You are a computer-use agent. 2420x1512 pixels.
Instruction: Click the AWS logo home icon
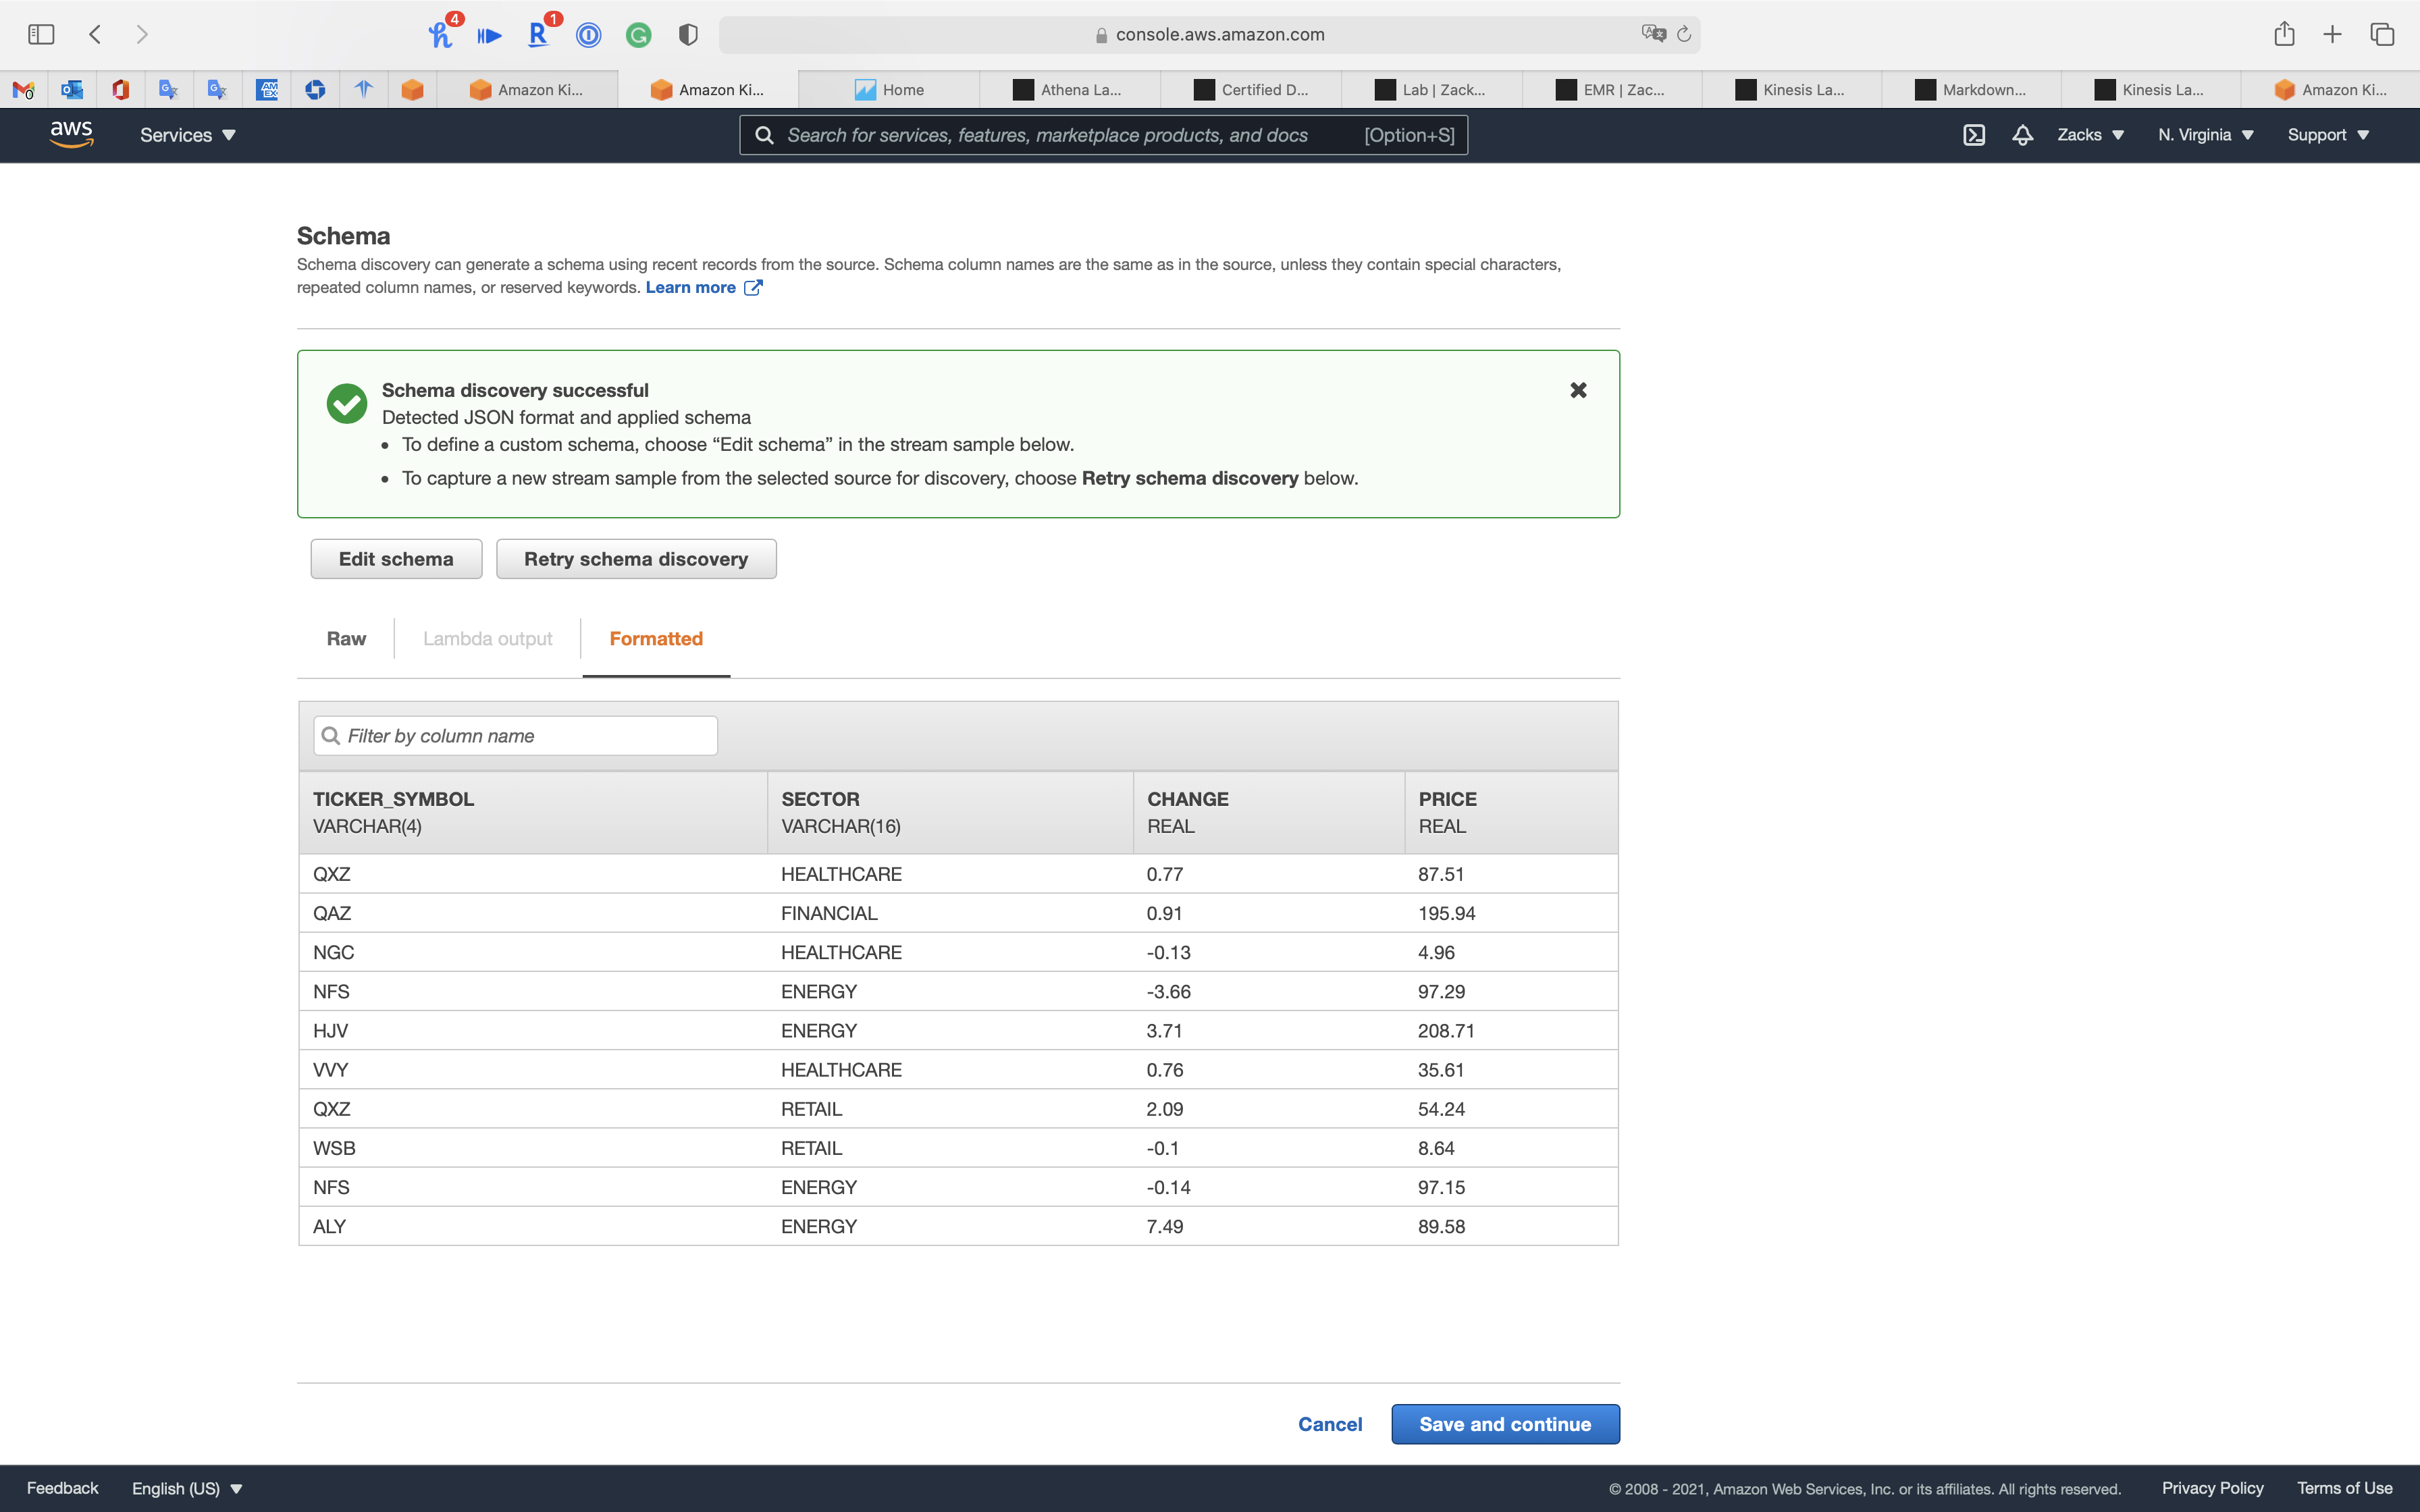[71, 134]
